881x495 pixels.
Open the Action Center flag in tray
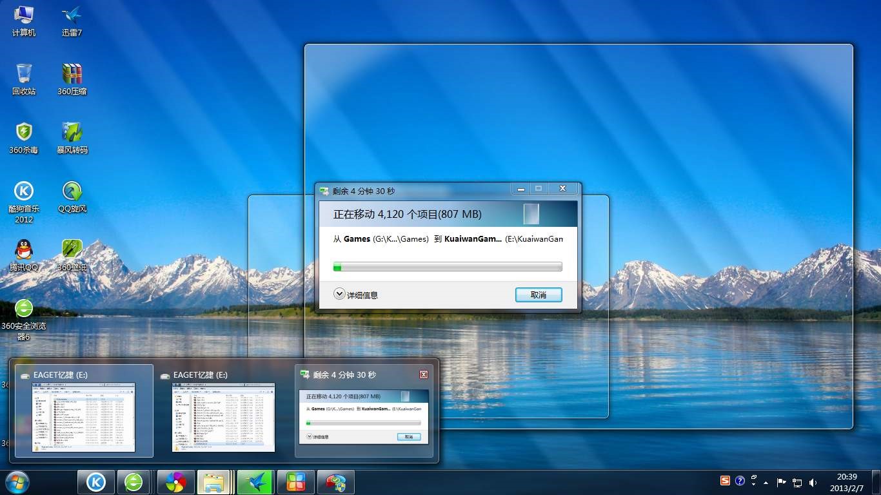click(x=781, y=481)
